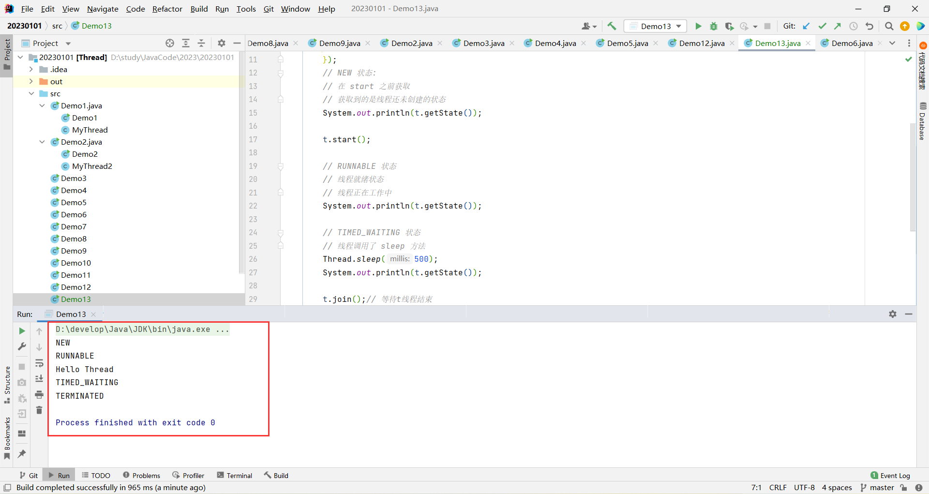Screen dimensions: 929x494
Task: Close the Demo13 run tab
Action: point(93,314)
